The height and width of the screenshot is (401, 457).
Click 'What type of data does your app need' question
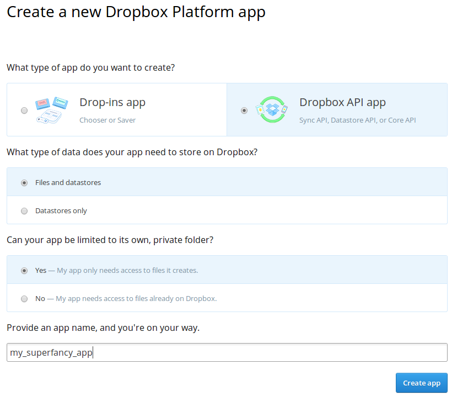[x=132, y=152]
